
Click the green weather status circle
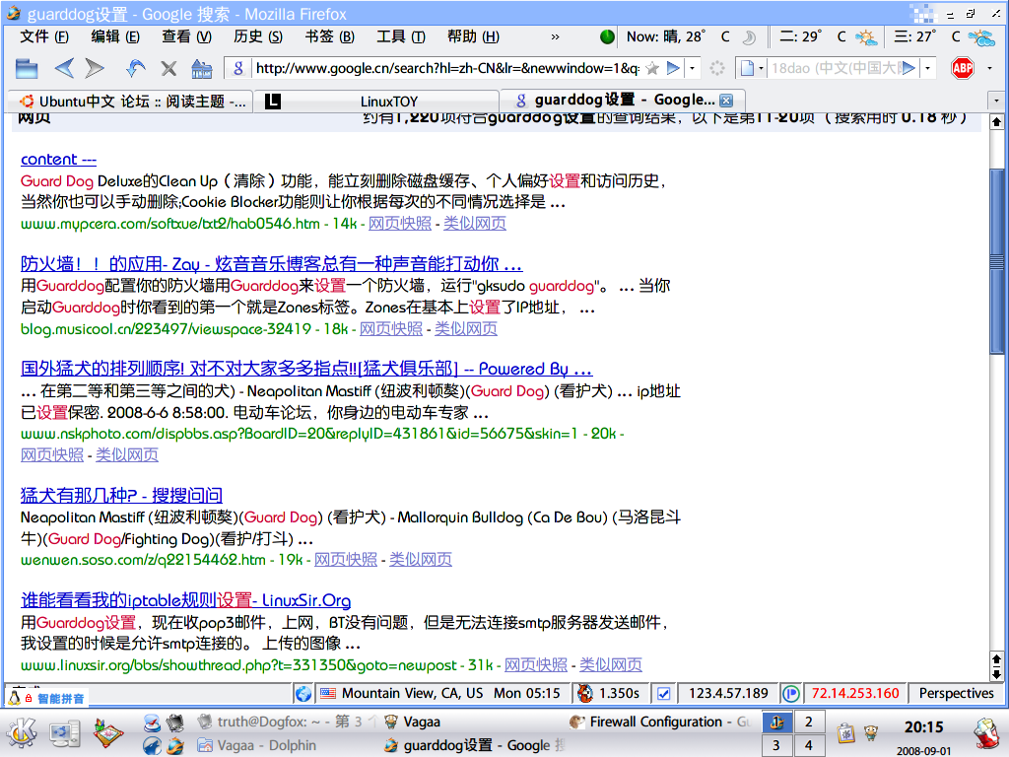click(607, 36)
